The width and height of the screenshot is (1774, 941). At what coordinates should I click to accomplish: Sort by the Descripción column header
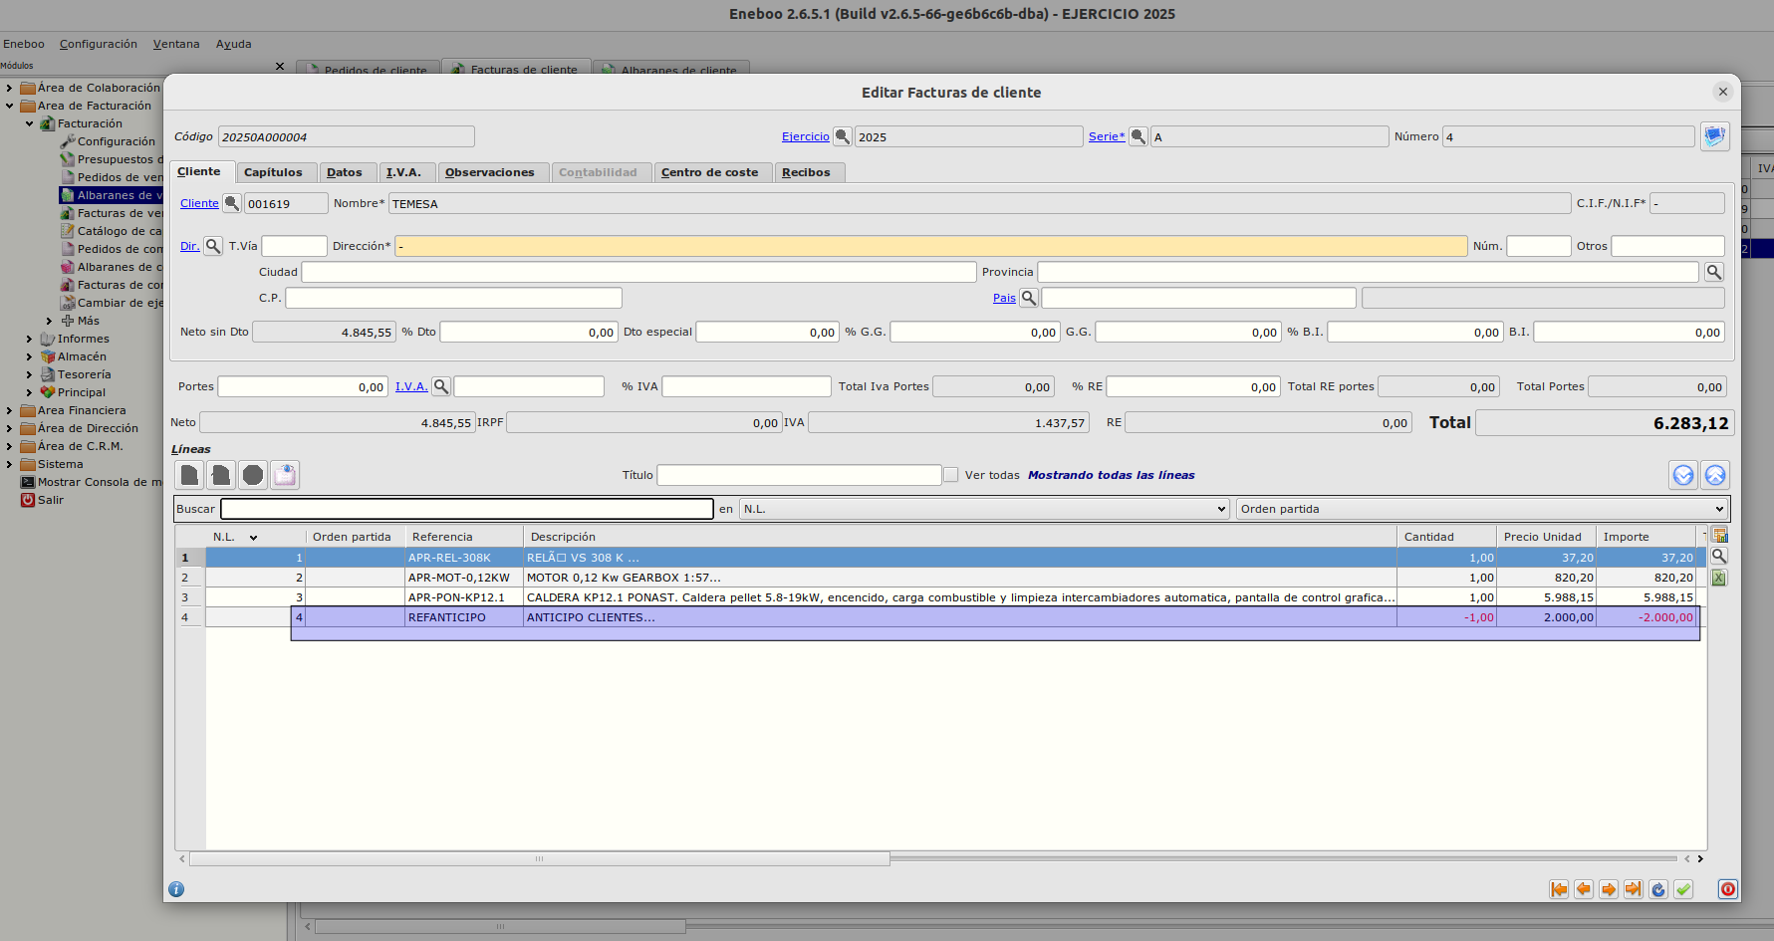(x=960, y=537)
